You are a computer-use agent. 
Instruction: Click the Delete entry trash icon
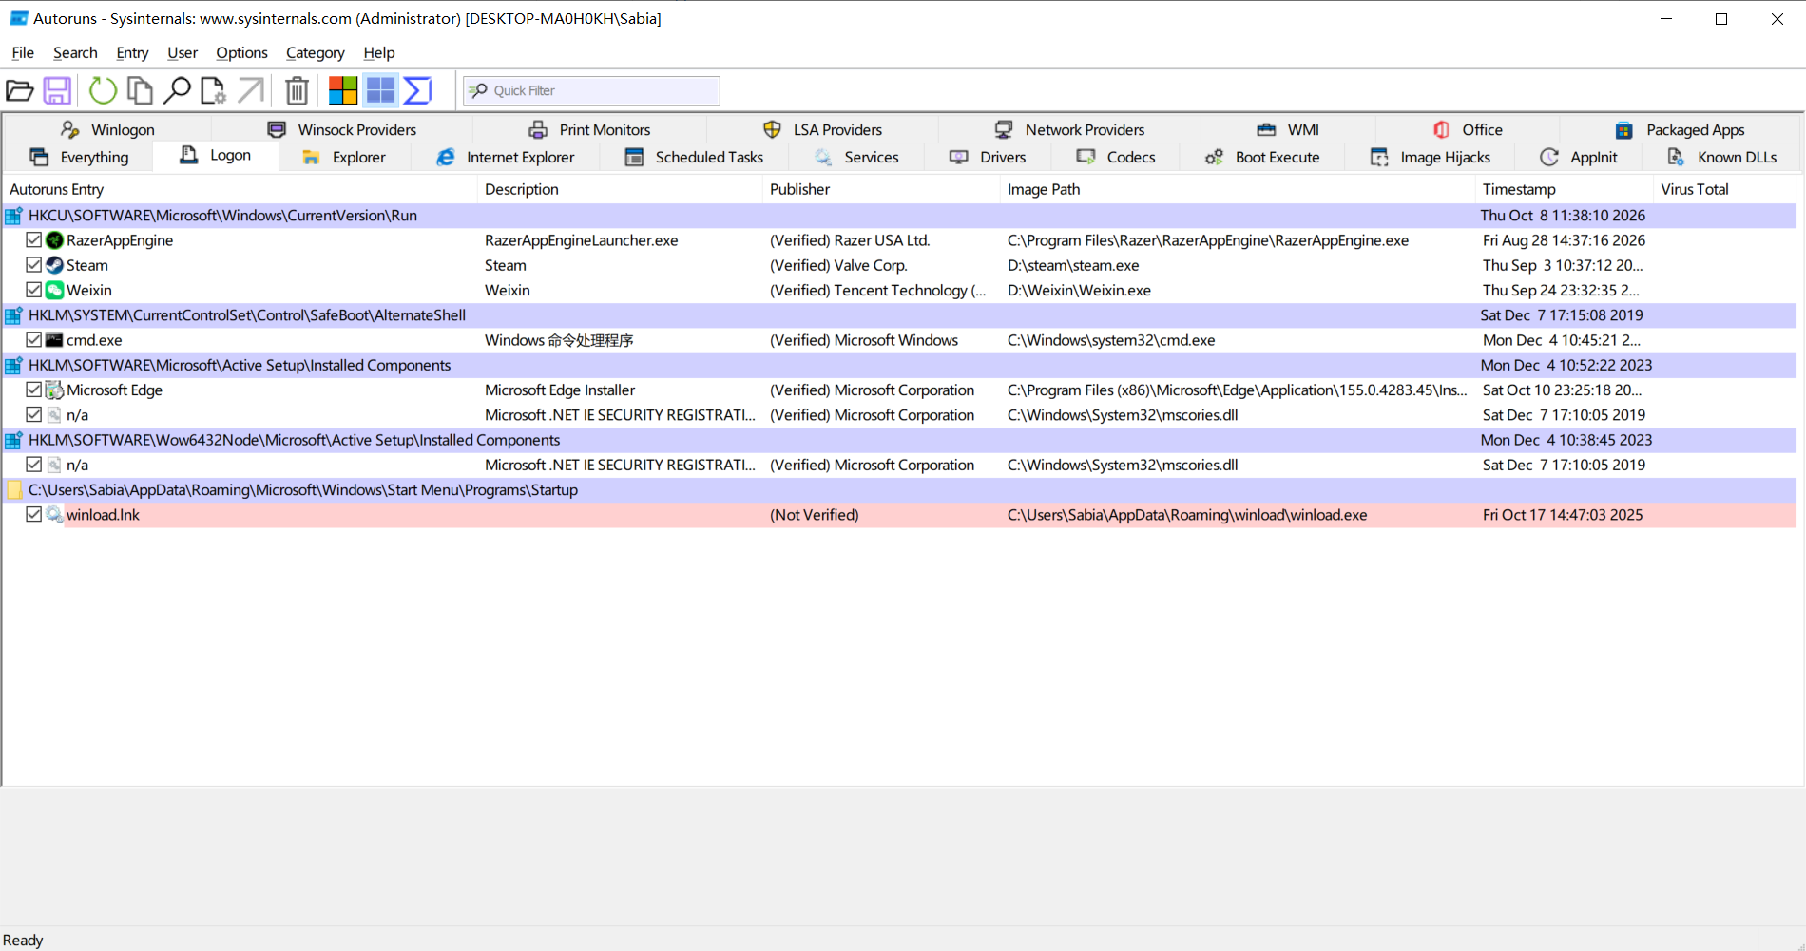[x=298, y=90]
